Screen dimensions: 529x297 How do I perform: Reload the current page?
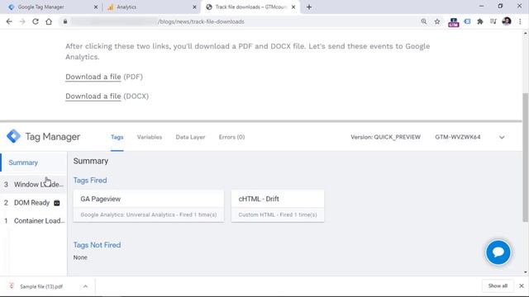click(36, 21)
